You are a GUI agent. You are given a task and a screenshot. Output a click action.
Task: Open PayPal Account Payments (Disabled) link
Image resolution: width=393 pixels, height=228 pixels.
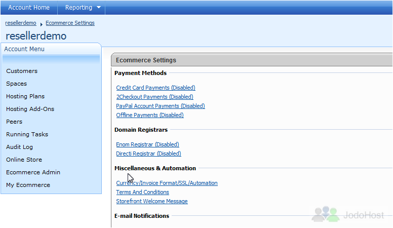[161, 106]
